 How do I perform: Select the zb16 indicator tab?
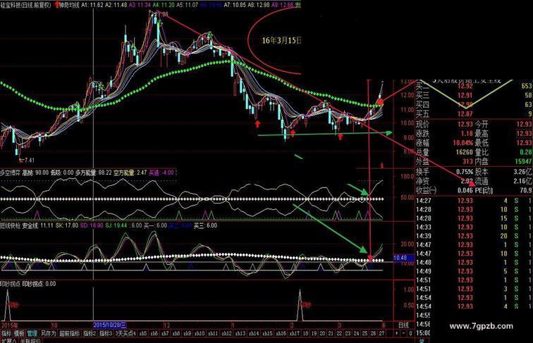tap(281, 333)
